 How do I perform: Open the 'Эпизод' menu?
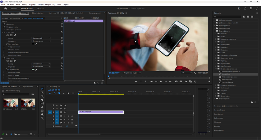coord(25,5)
